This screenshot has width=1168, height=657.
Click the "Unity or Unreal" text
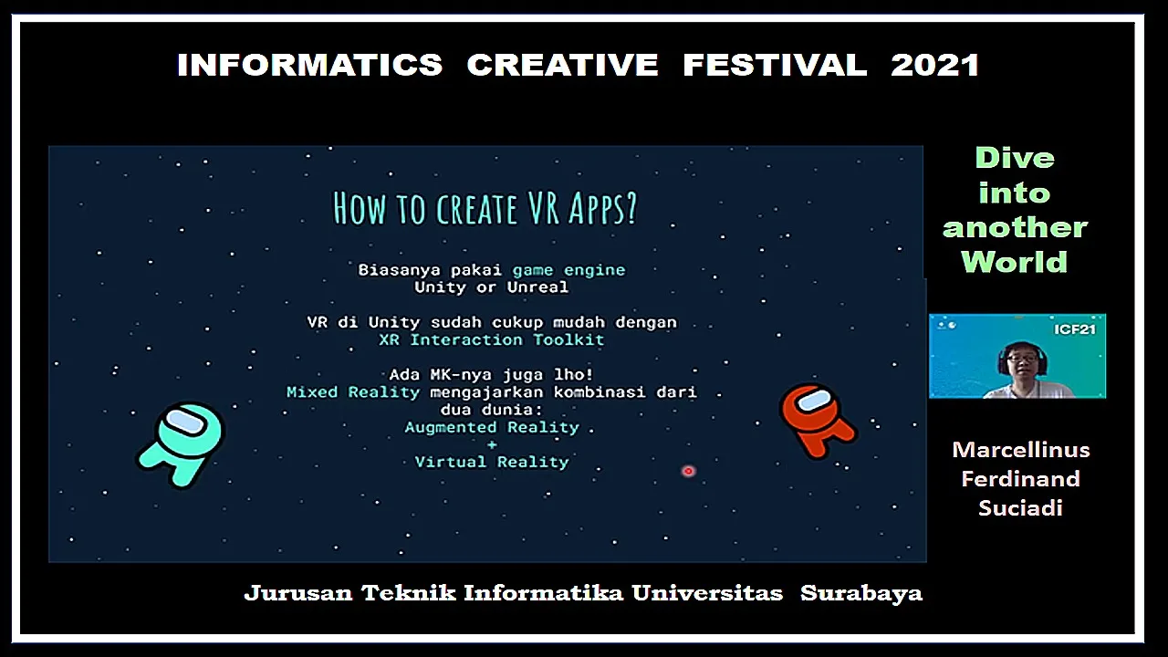point(492,287)
